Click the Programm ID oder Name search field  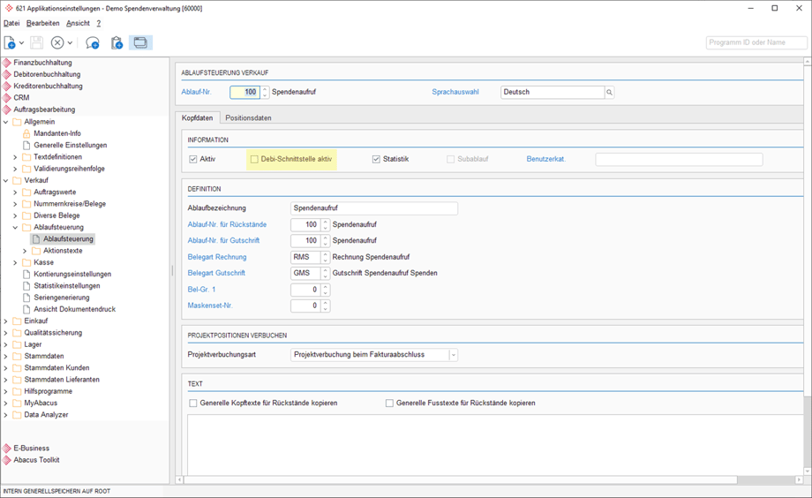(x=756, y=42)
